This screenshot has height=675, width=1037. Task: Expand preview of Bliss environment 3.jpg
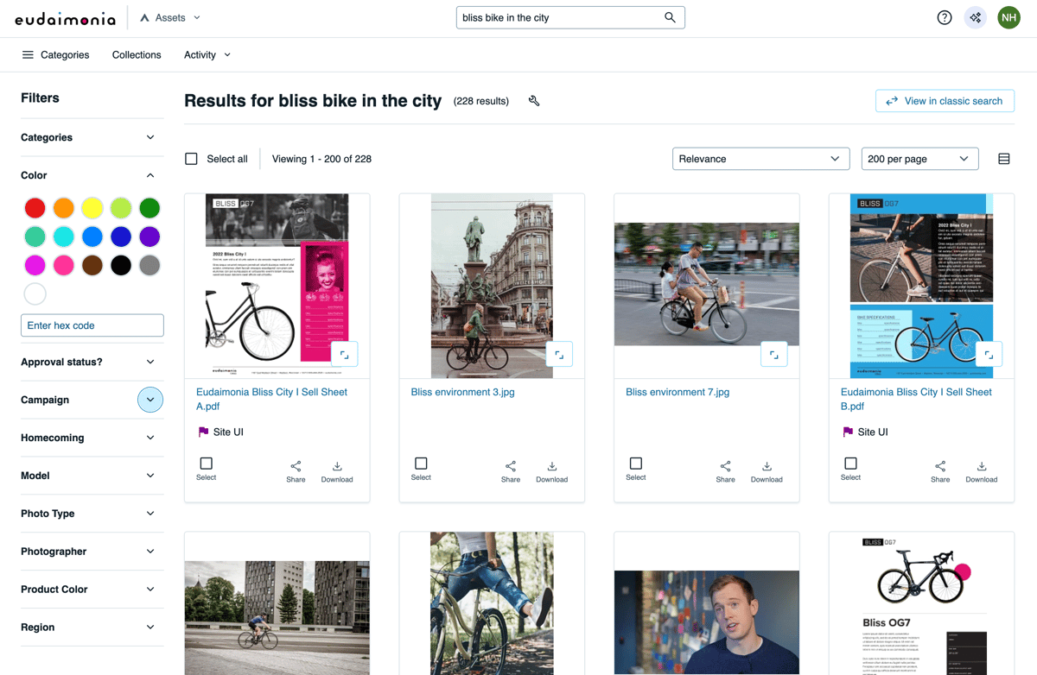tap(559, 354)
